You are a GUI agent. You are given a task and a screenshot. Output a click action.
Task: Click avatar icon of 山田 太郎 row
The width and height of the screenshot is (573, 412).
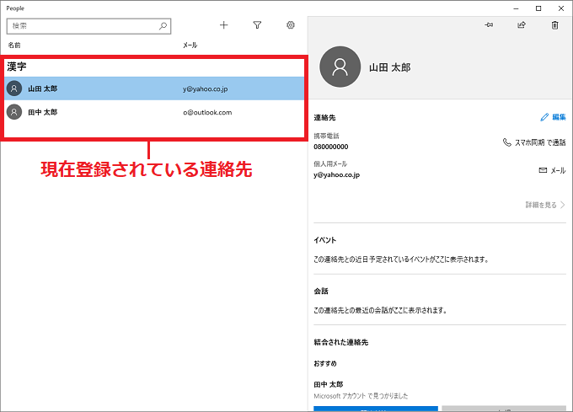pyautogui.click(x=14, y=88)
